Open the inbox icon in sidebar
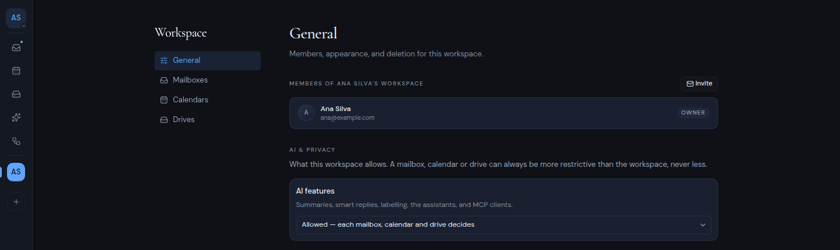Image resolution: width=840 pixels, height=250 pixels. pos(16,47)
